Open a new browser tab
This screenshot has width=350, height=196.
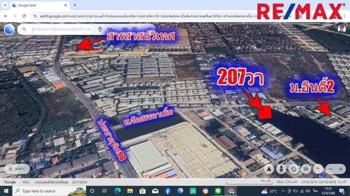point(75,5)
